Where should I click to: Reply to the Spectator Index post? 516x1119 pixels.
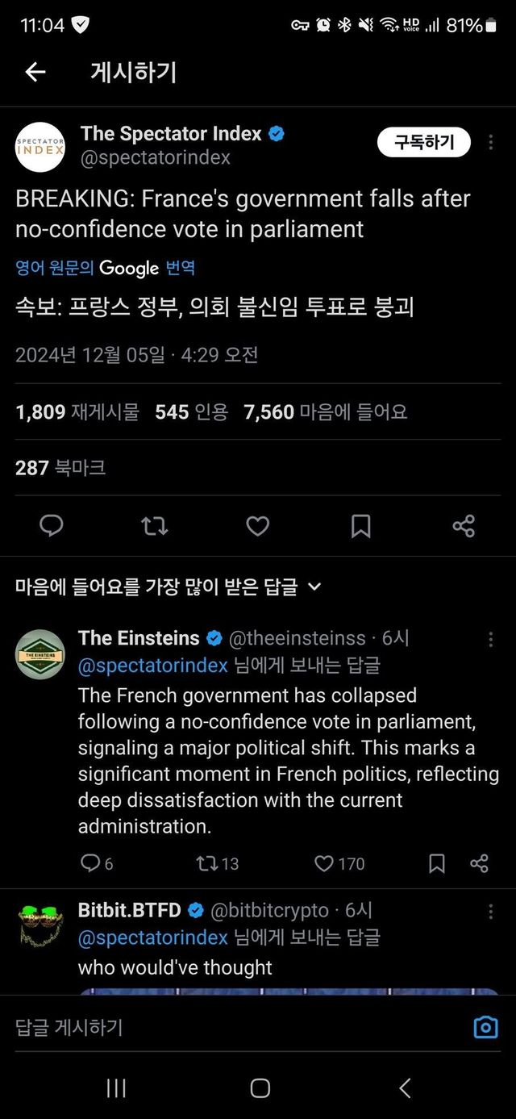coord(52,526)
